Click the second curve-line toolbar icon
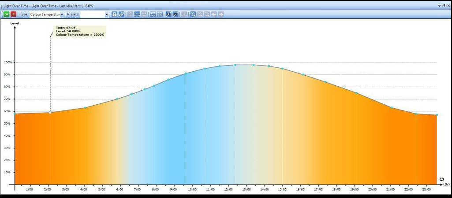 pos(160,15)
